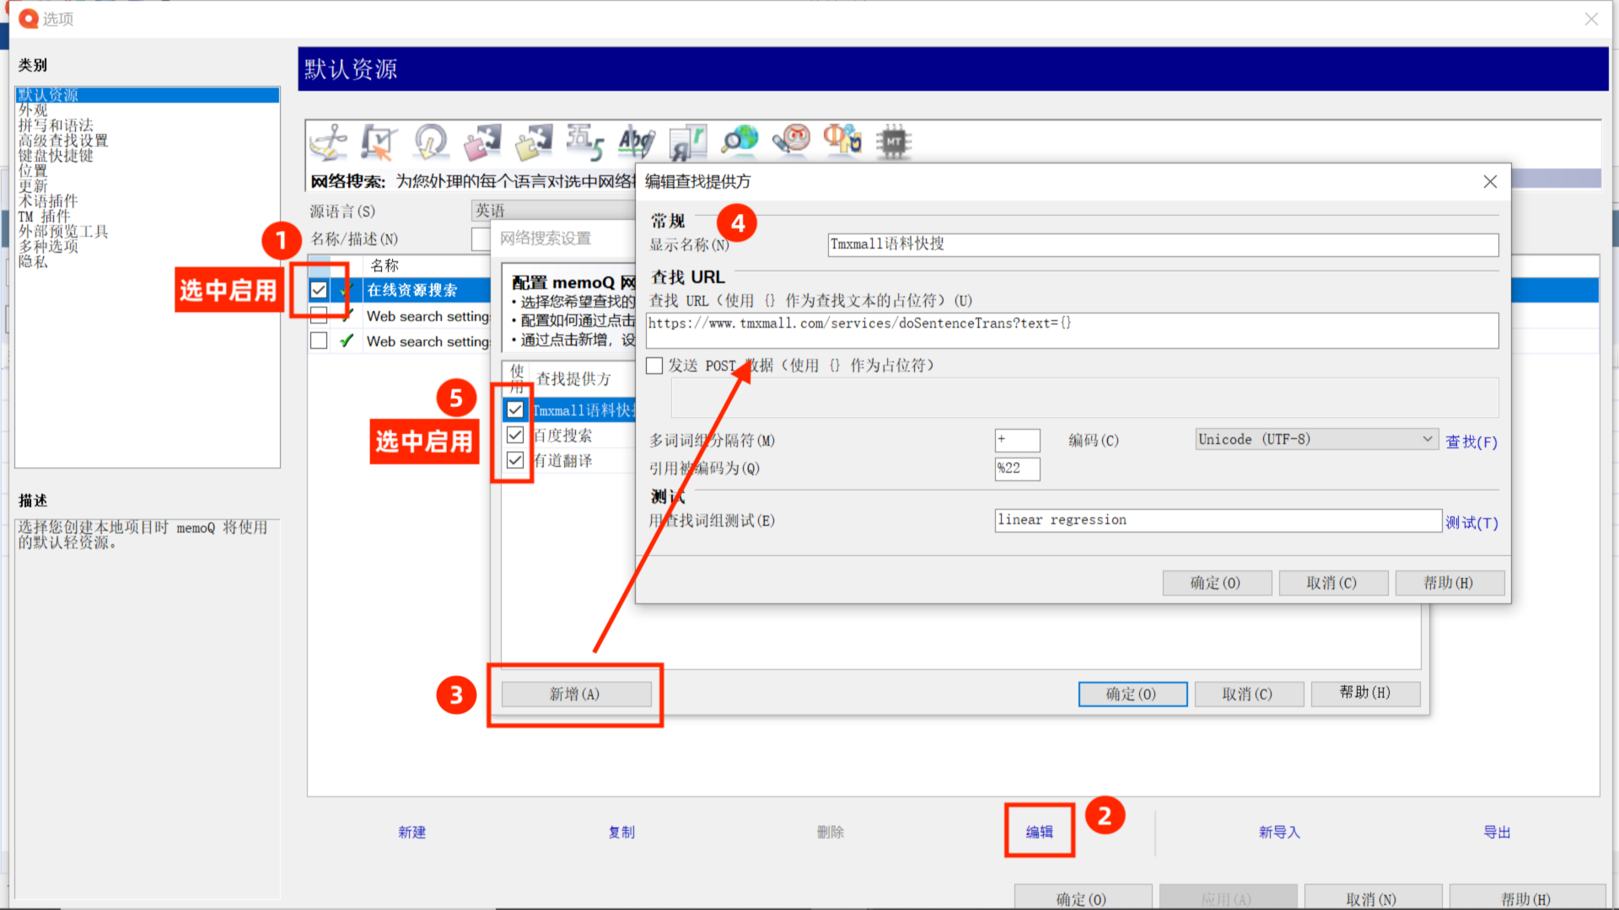The width and height of the screenshot is (1619, 910).
Task: Click the 复制 link
Action: (622, 832)
